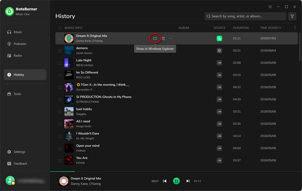Open more options for Dream It Original Mix
The width and height of the screenshot is (302, 191).
coord(170,38)
